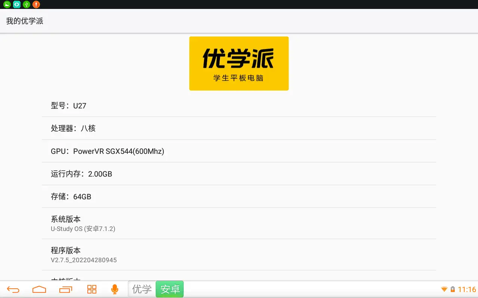Click the 优学派 yellow logo banner

[239, 63]
